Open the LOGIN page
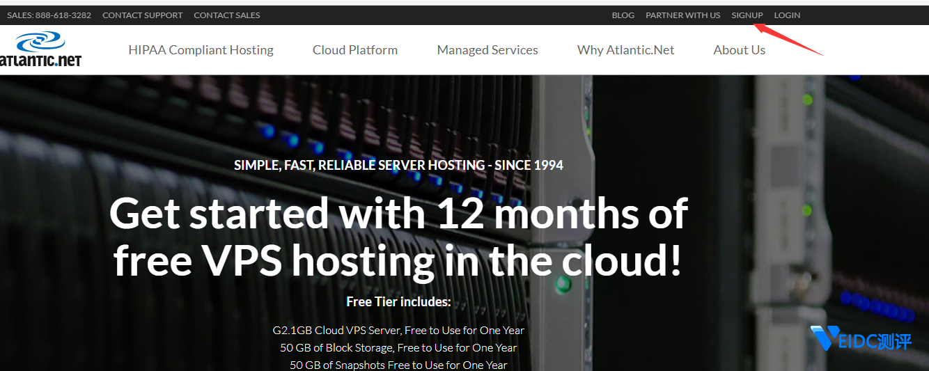The height and width of the screenshot is (371, 929). pyautogui.click(x=787, y=15)
